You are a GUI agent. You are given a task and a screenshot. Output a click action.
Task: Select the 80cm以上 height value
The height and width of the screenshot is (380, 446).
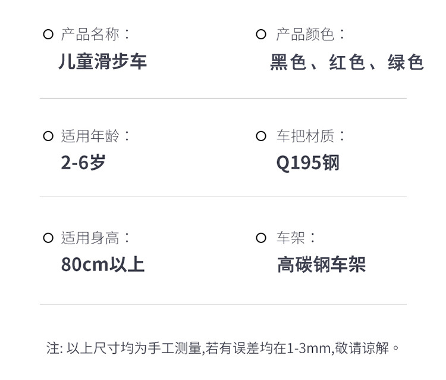(x=102, y=264)
